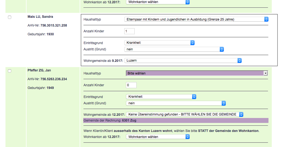The width and height of the screenshot is (289, 147).
Task: Expand Austritt (Grund) dropdown for Jan Pfeffer
Action: (x=176, y=103)
